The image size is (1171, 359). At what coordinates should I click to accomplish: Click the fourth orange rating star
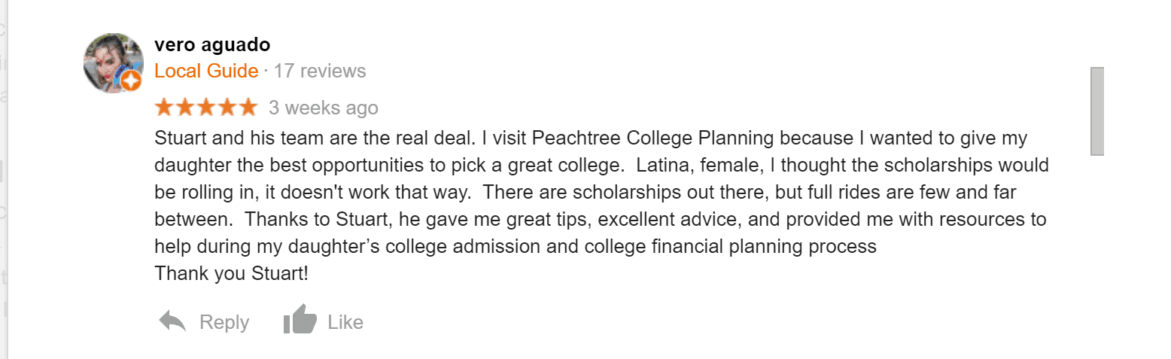[x=227, y=108]
